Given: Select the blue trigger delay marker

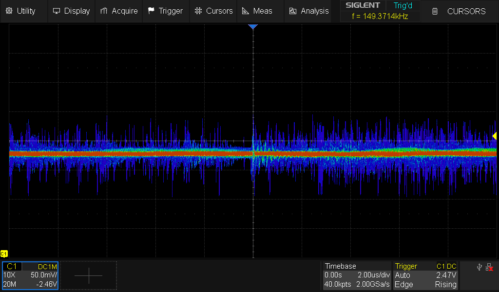Looking at the screenshot, I should point(252,27).
